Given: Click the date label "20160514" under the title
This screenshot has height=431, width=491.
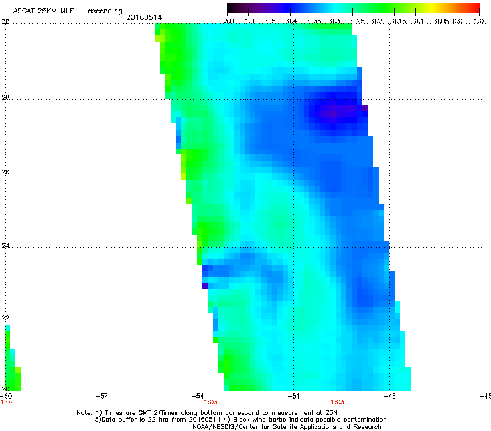Looking at the screenshot, I should click(x=144, y=17).
